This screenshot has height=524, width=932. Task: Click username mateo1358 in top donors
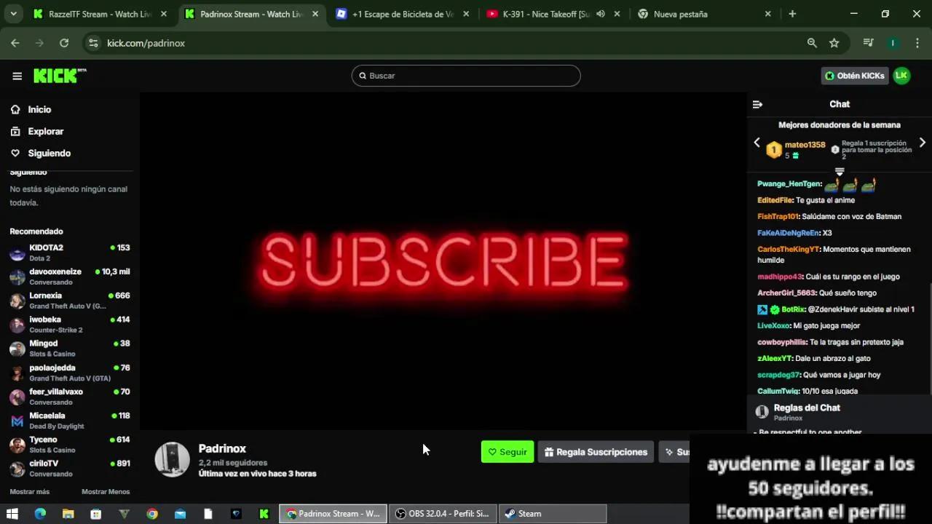[805, 145]
